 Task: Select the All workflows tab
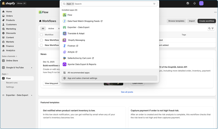pos(43,28)
